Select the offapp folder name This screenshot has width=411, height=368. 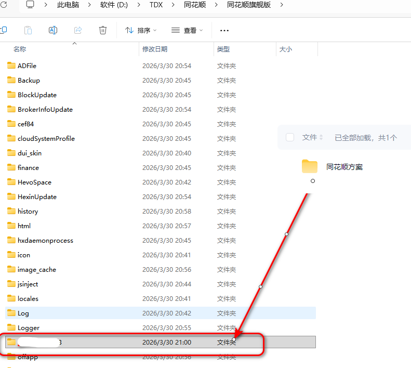[28, 357]
